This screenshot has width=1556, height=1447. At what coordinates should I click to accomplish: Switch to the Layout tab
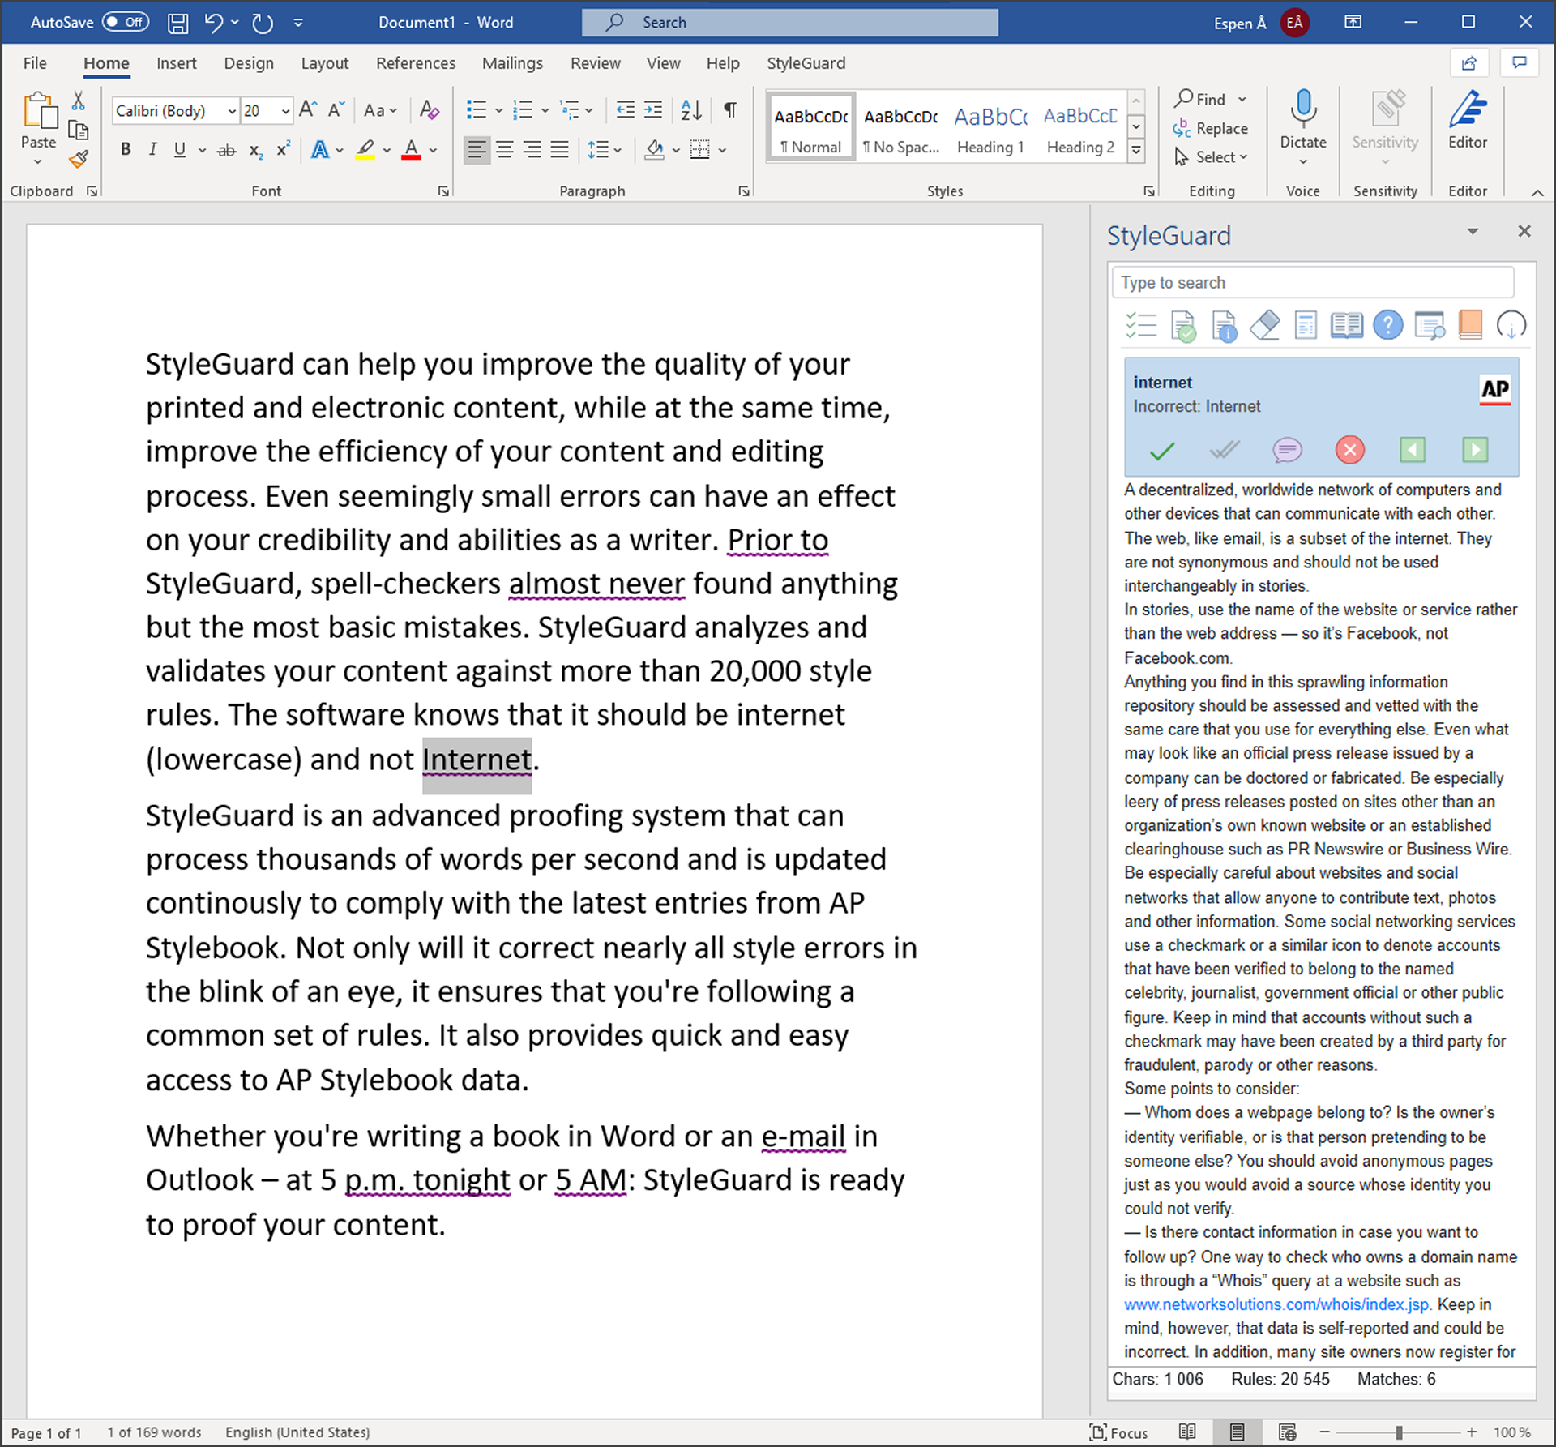point(324,63)
